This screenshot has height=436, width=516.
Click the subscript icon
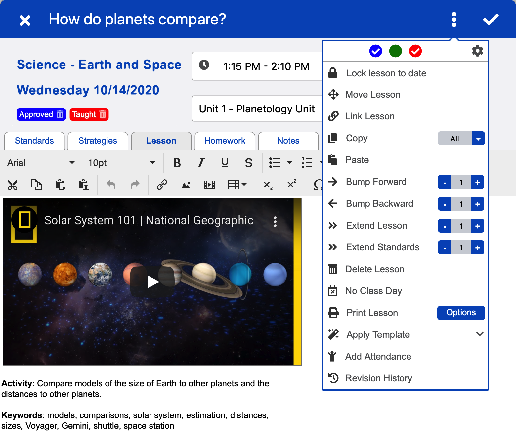(268, 185)
